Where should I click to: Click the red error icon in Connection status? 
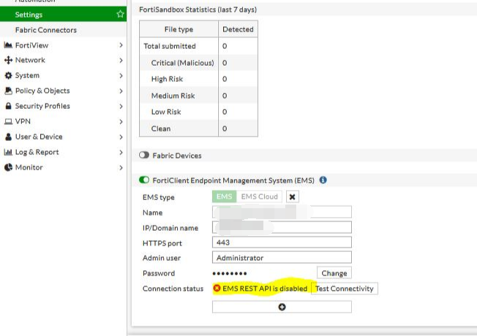217,288
